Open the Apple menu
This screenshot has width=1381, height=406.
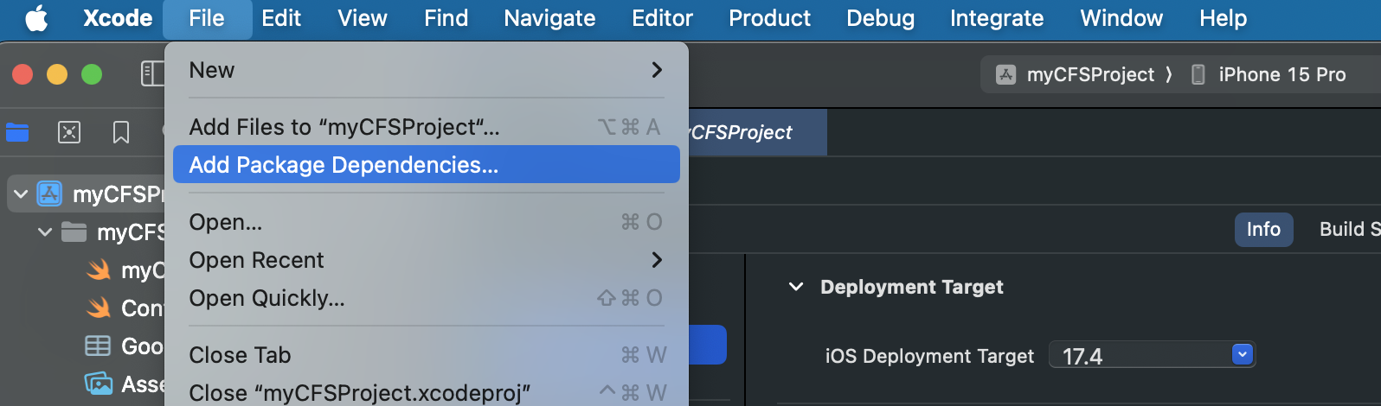point(36,18)
